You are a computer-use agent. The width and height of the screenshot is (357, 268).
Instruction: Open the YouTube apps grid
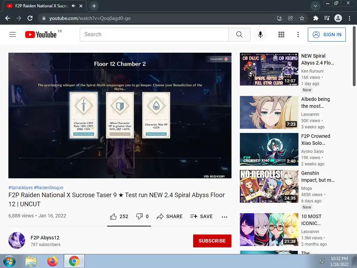point(281,35)
